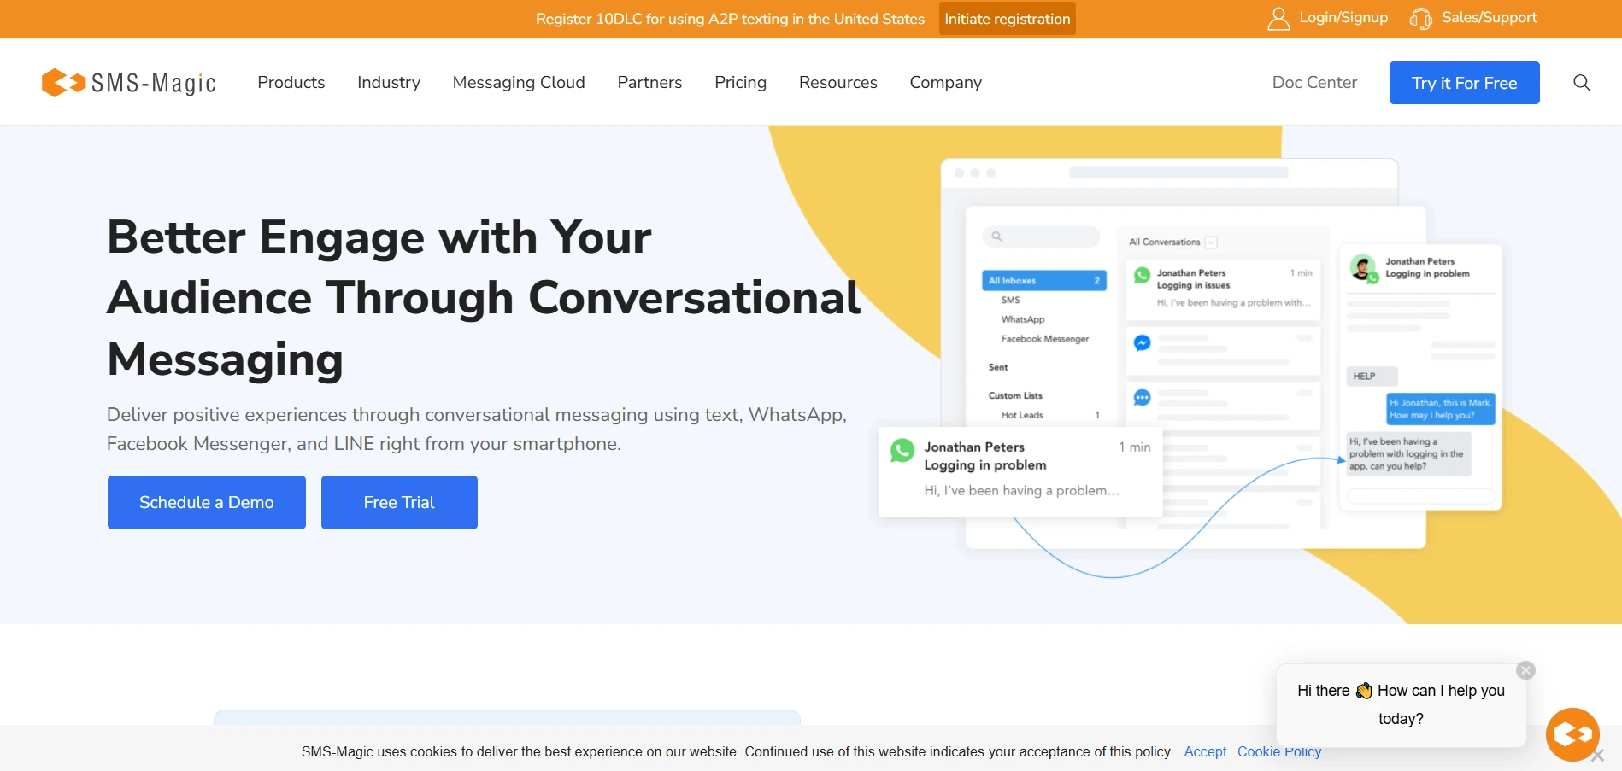Accept the cookie policy

[x=1205, y=751]
